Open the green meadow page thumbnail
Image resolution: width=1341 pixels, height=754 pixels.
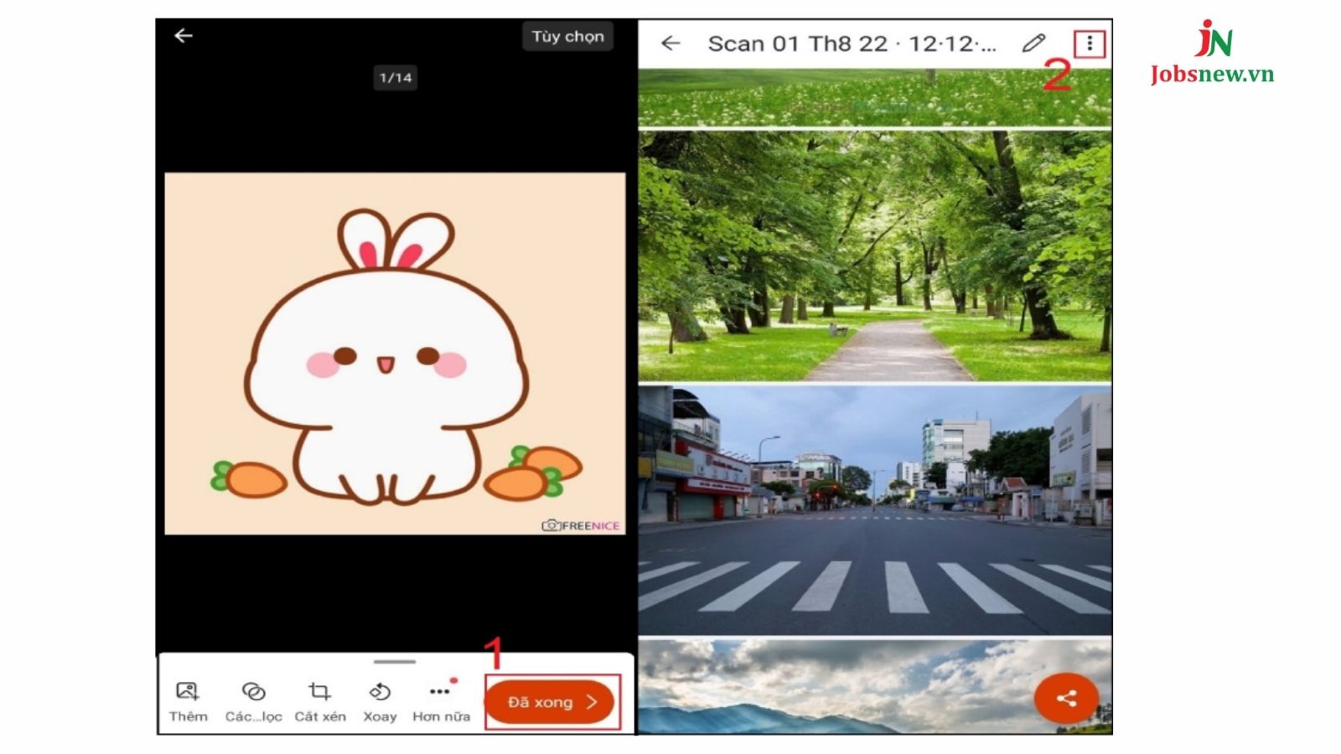(875, 97)
